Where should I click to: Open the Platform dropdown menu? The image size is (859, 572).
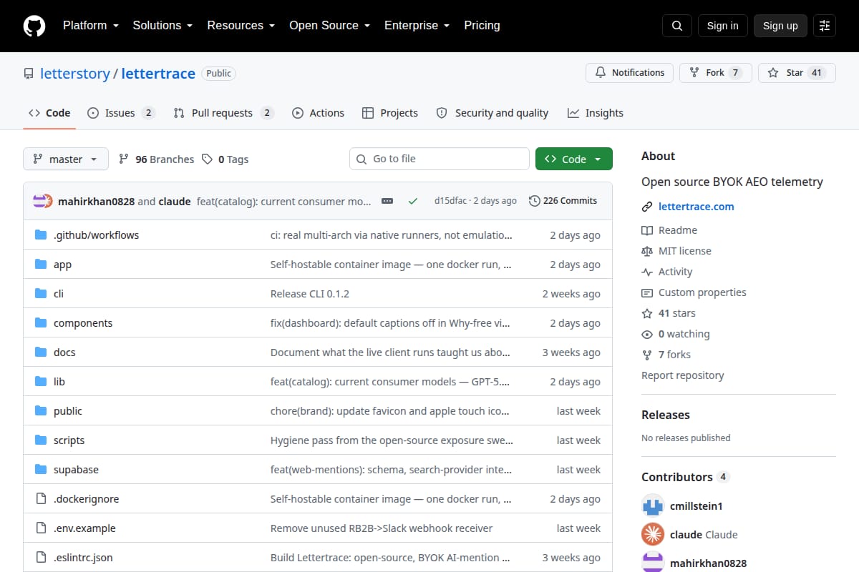click(90, 26)
